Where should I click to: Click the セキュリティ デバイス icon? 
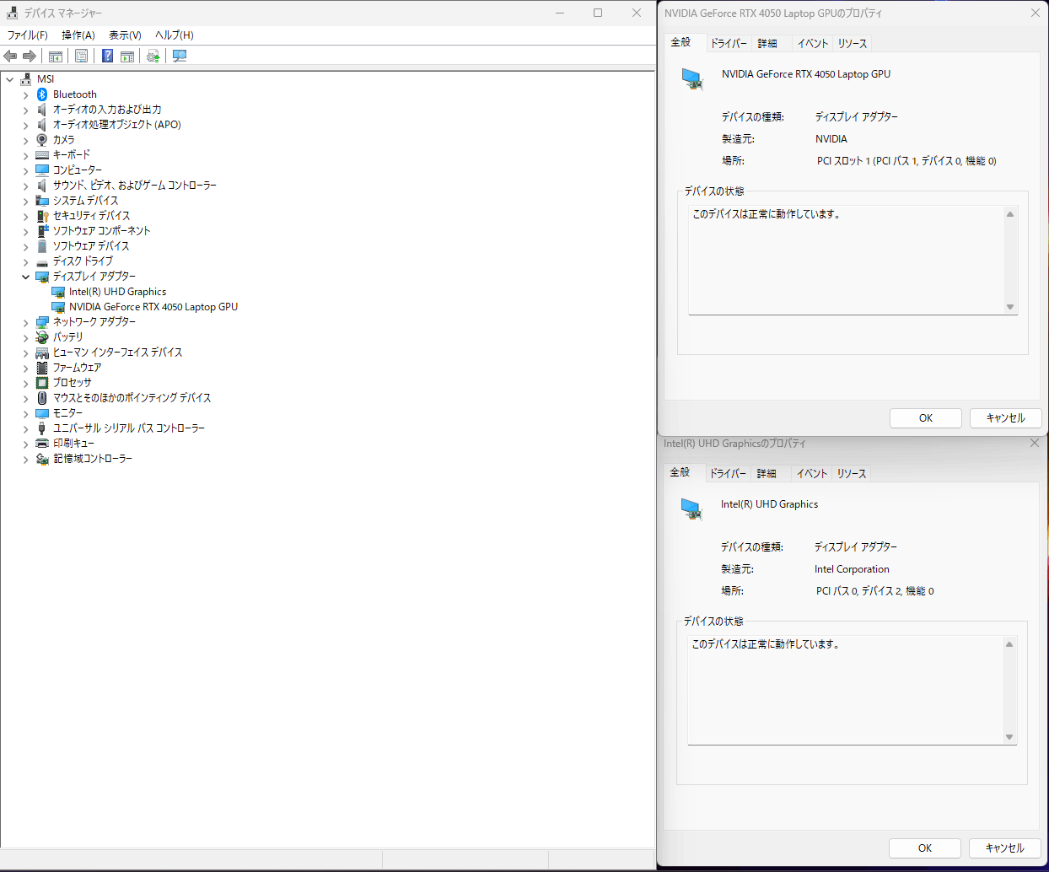[42, 216]
